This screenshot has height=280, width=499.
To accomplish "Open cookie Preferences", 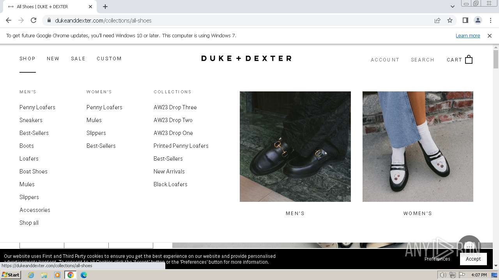I will point(437,259).
